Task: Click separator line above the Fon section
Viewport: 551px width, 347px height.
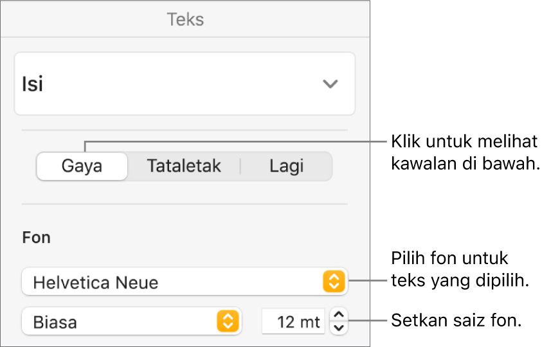Action: point(185,204)
